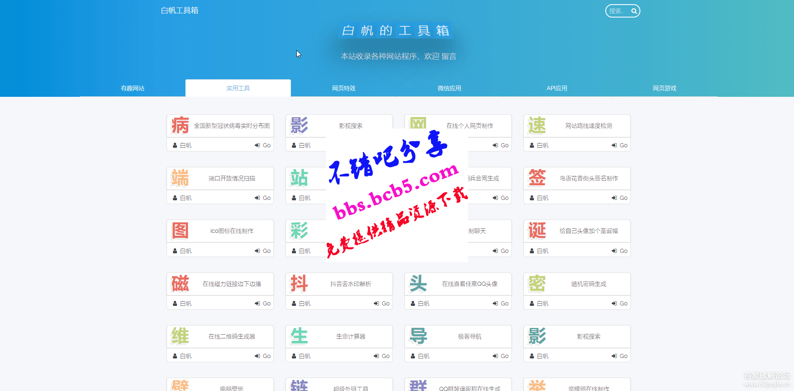The width and height of the screenshot is (794, 391).
Task: Click Go on the 随机密码生成 card
Action: pyautogui.click(x=620, y=303)
